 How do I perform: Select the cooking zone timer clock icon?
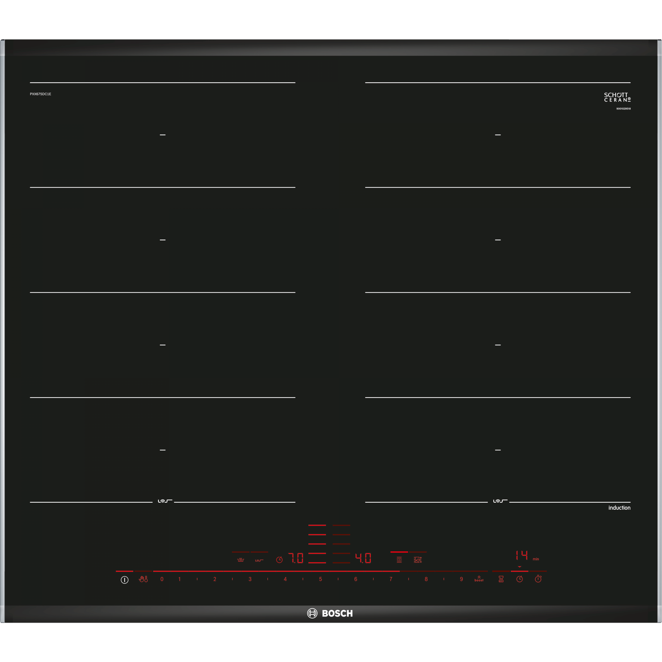click(520, 579)
